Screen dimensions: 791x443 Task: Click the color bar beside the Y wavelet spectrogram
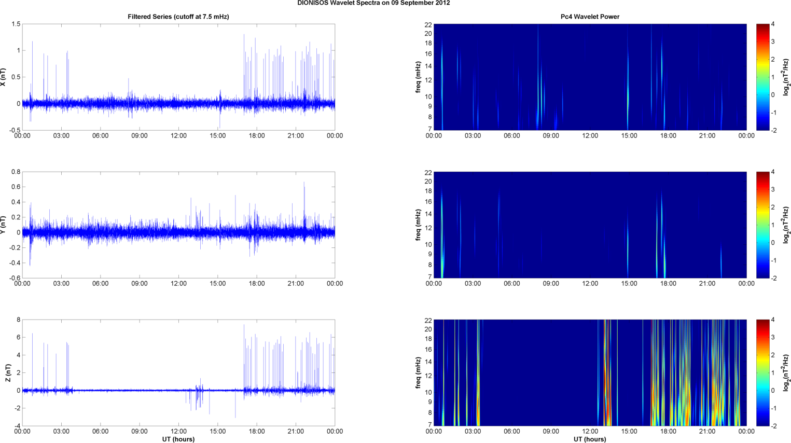(x=762, y=225)
